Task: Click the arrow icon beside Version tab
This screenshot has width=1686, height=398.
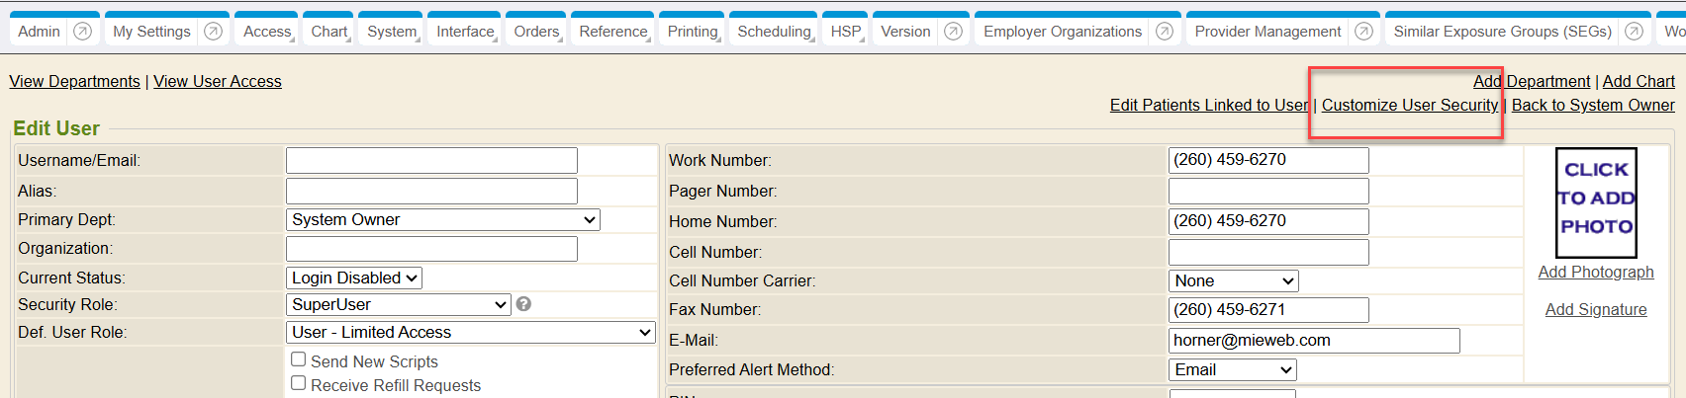Action: click(953, 32)
